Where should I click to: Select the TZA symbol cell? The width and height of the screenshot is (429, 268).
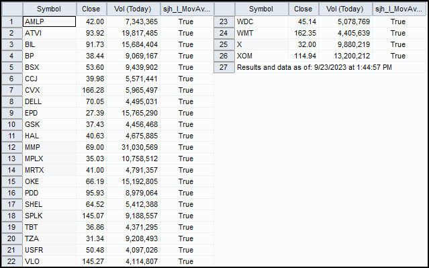[x=49, y=238]
